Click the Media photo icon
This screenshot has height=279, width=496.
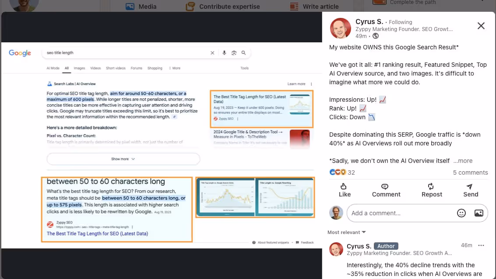click(130, 6)
